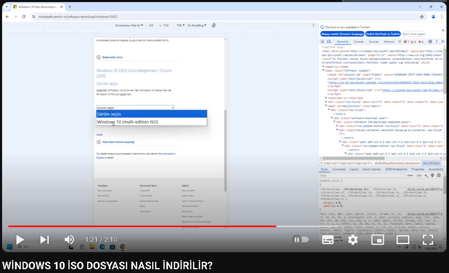Click the browser back arrow
This screenshot has height=273, width=449.
point(7,17)
